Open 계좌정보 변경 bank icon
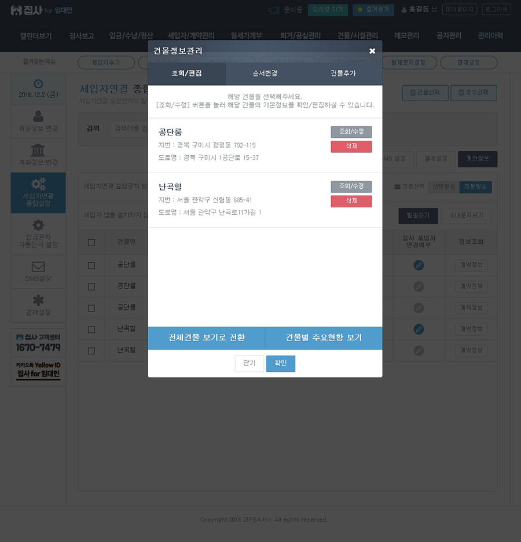The height and width of the screenshot is (542, 521). pos(38,150)
